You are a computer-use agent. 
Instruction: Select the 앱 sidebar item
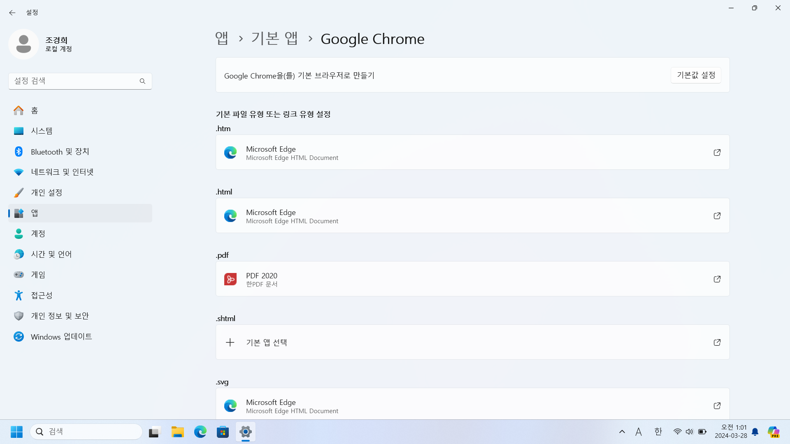click(80, 213)
